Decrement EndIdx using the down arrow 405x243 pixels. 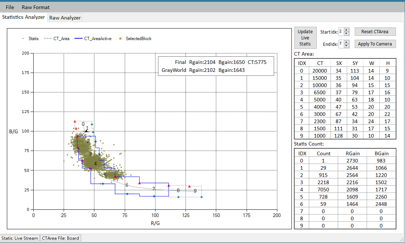pyautogui.click(x=346, y=46)
